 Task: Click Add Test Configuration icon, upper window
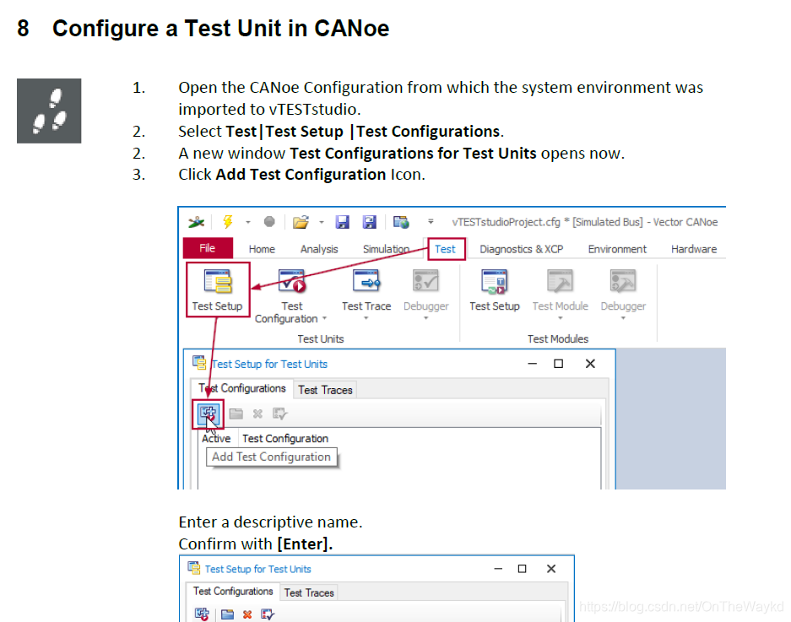coord(208,414)
